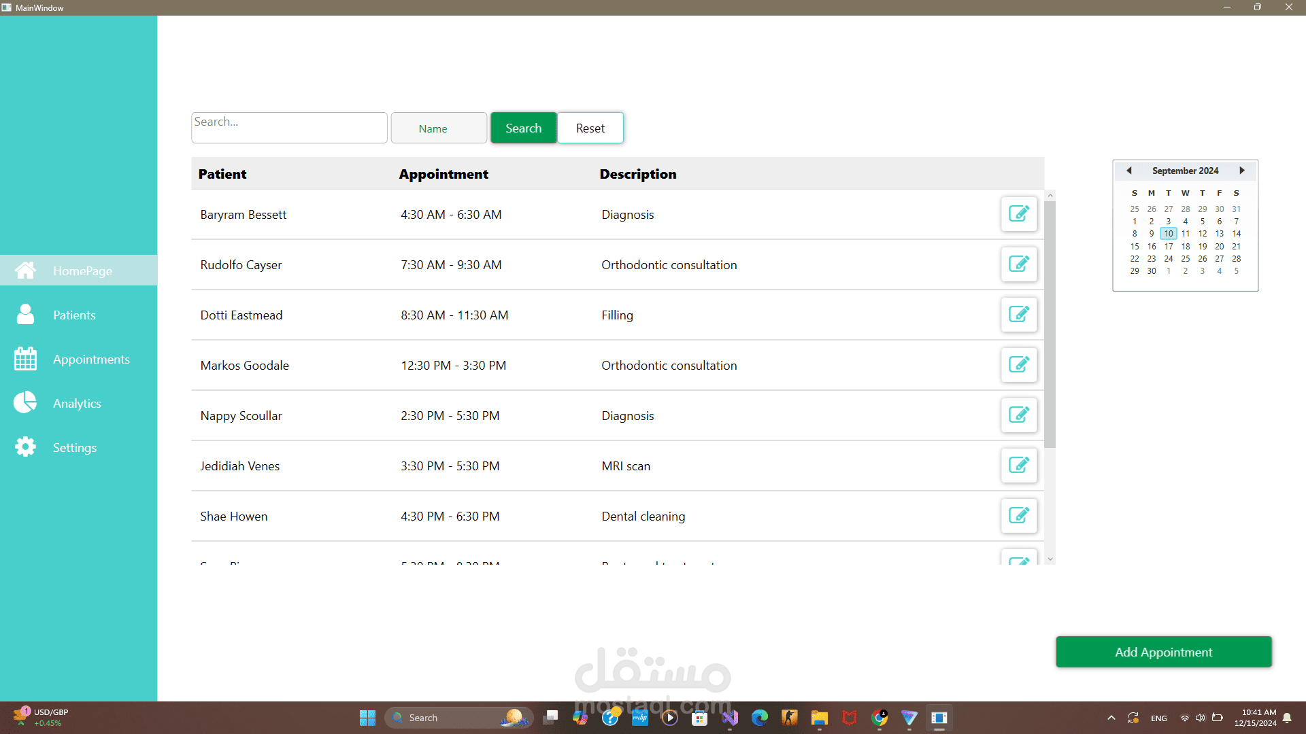Go to previous month in calendar
This screenshot has height=734, width=1306.
point(1129,171)
